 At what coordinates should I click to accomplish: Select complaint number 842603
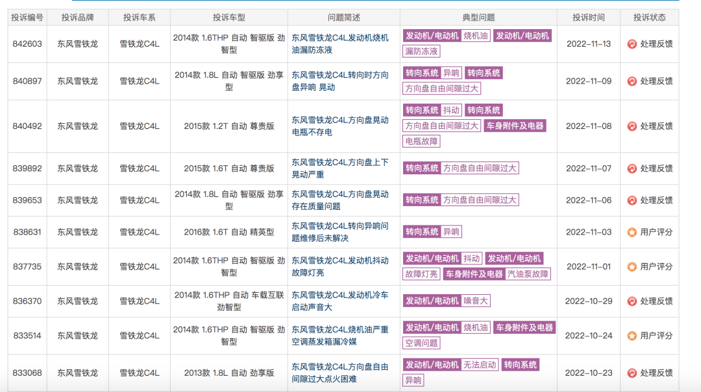pyautogui.click(x=27, y=44)
